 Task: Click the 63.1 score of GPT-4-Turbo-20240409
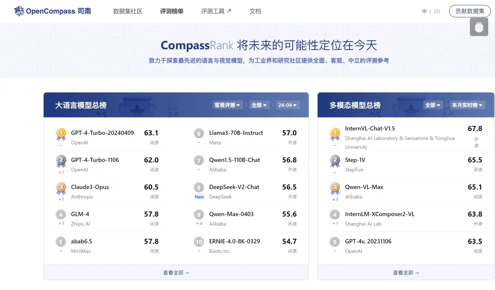(x=151, y=133)
